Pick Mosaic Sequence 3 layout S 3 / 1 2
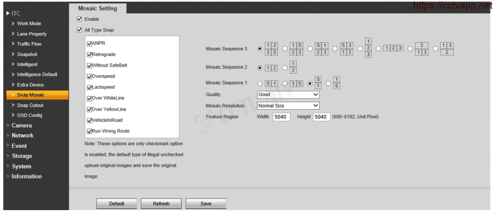Image resolution: width=494 pixels, height=213 pixels. (x=335, y=48)
